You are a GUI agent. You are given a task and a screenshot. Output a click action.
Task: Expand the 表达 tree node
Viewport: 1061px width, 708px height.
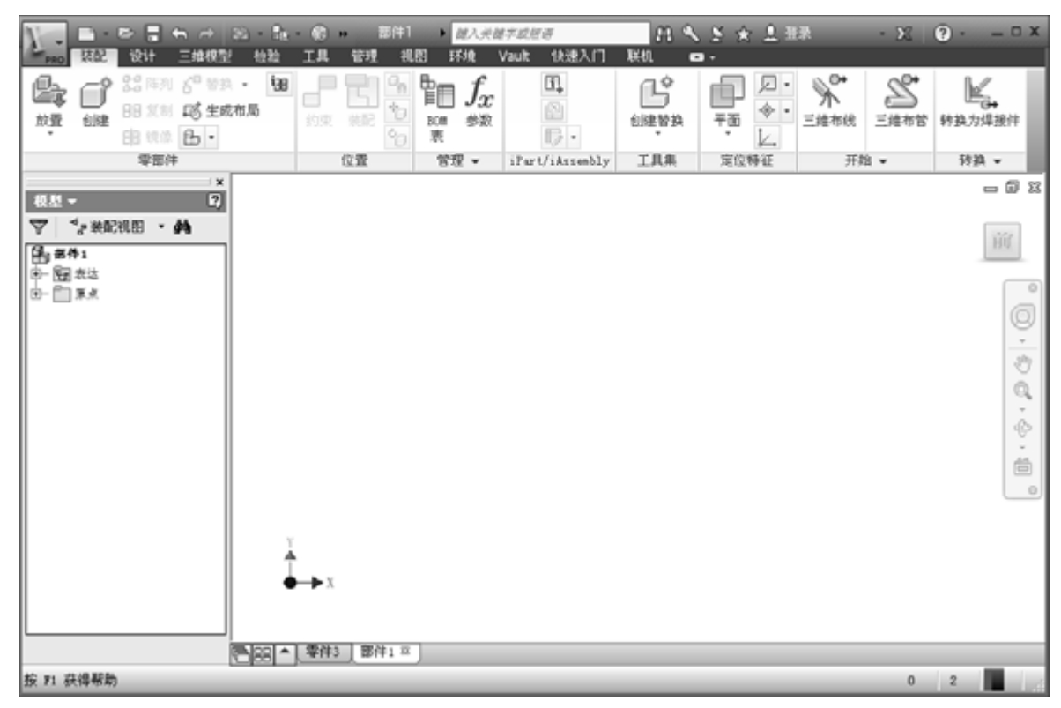[x=35, y=274]
